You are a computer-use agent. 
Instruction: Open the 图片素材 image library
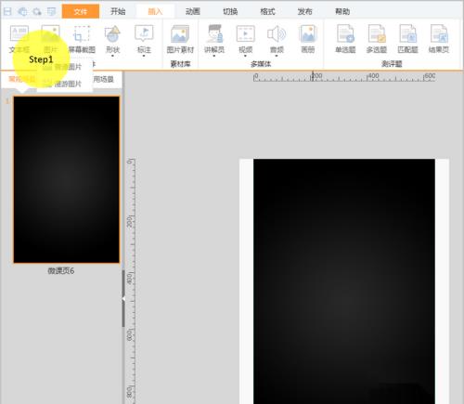tap(180, 34)
